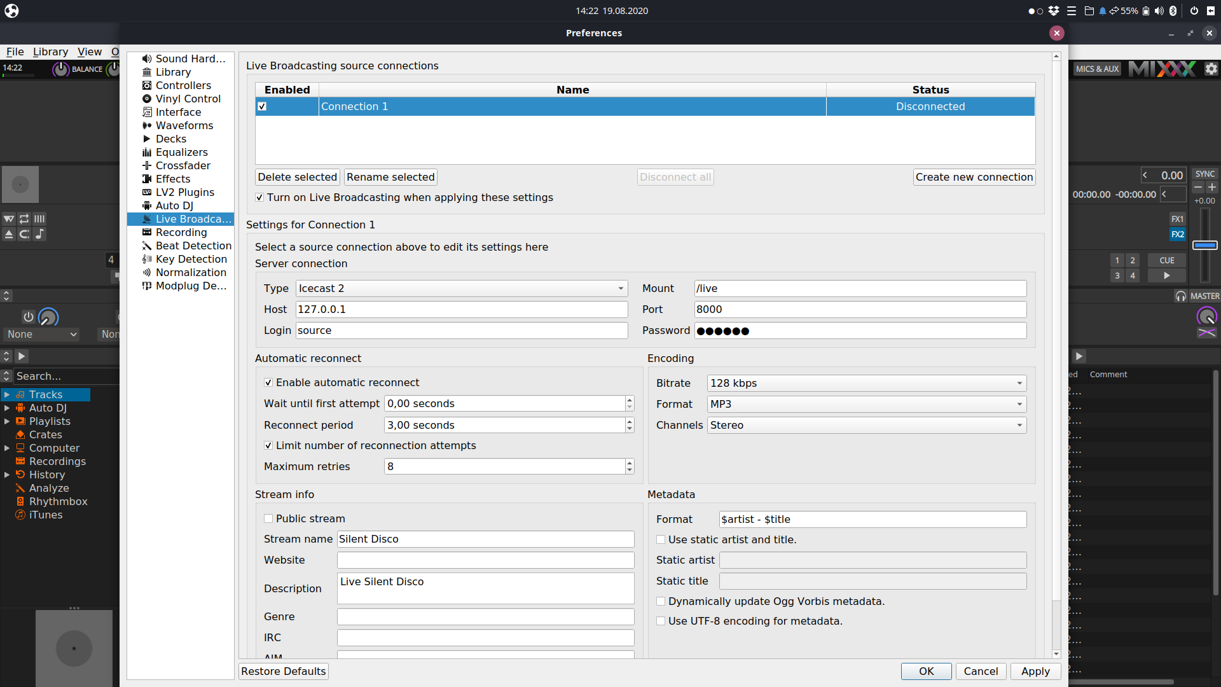Enable Dynamically update Ogg Vorbis metadata
This screenshot has width=1221, height=687.
pos(661,601)
